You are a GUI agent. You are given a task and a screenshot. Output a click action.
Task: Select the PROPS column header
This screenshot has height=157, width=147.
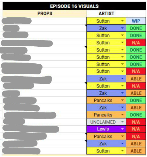45,13
